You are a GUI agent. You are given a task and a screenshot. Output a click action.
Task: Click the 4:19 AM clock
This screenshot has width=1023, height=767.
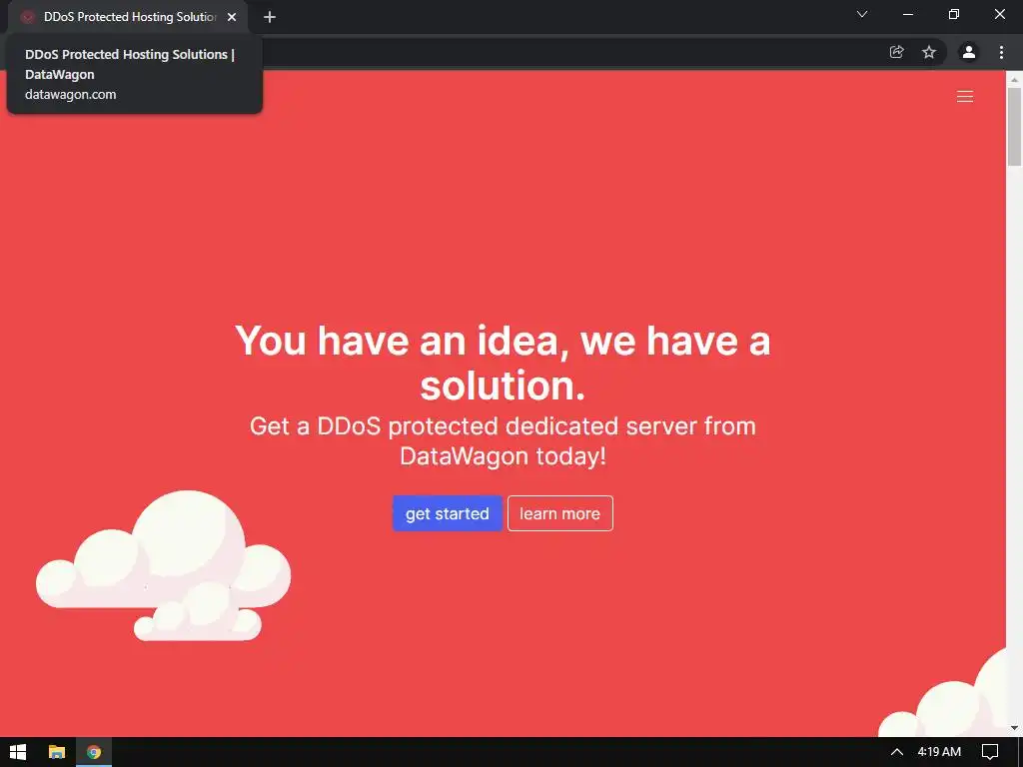tap(939, 752)
